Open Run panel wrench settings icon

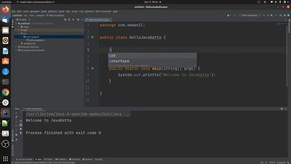pyautogui.click(x=16, y=117)
